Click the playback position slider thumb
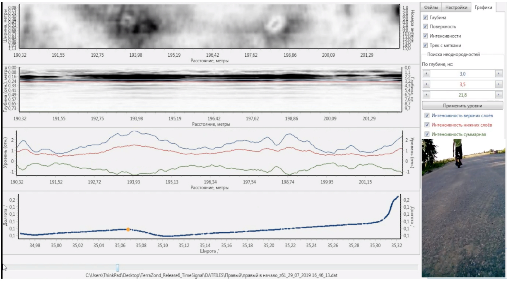This screenshot has height=282, width=508. [x=118, y=268]
